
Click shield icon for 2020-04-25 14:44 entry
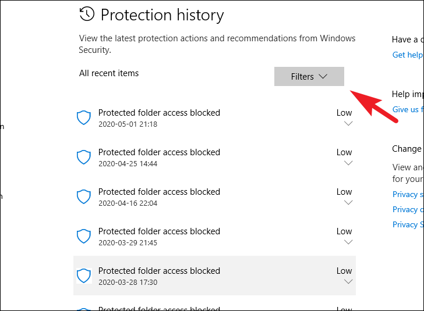pyautogui.click(x=84, y=158)
